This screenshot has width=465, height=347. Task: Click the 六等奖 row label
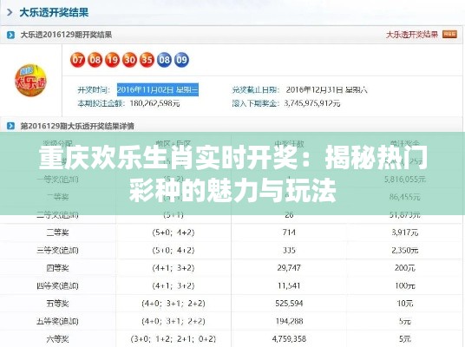point(57,338)
